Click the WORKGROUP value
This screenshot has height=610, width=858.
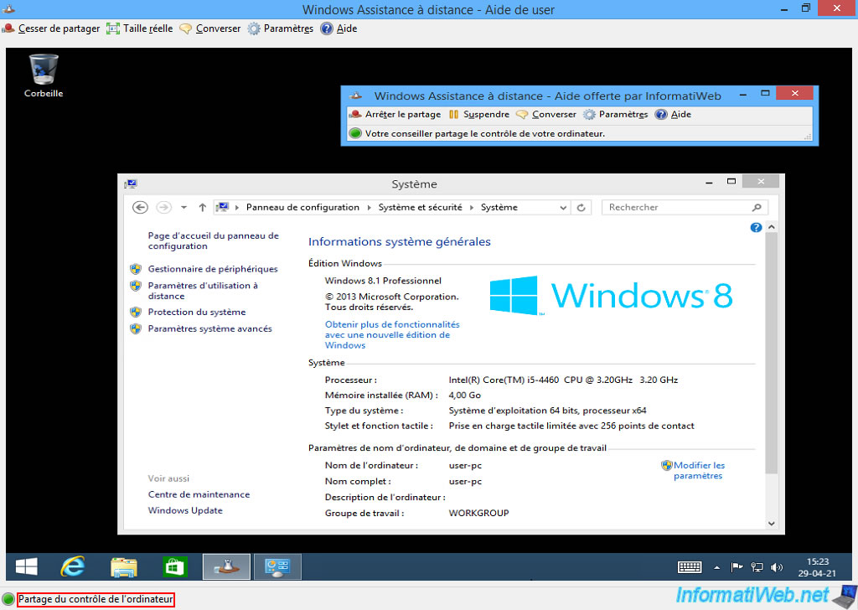pyautogui.click(x=478, y=513)
